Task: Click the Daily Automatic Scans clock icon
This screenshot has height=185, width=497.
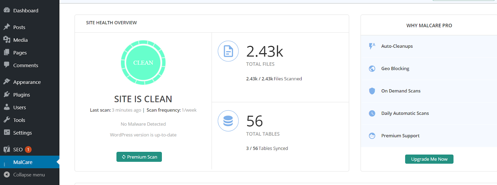Action: click(372, 113)
